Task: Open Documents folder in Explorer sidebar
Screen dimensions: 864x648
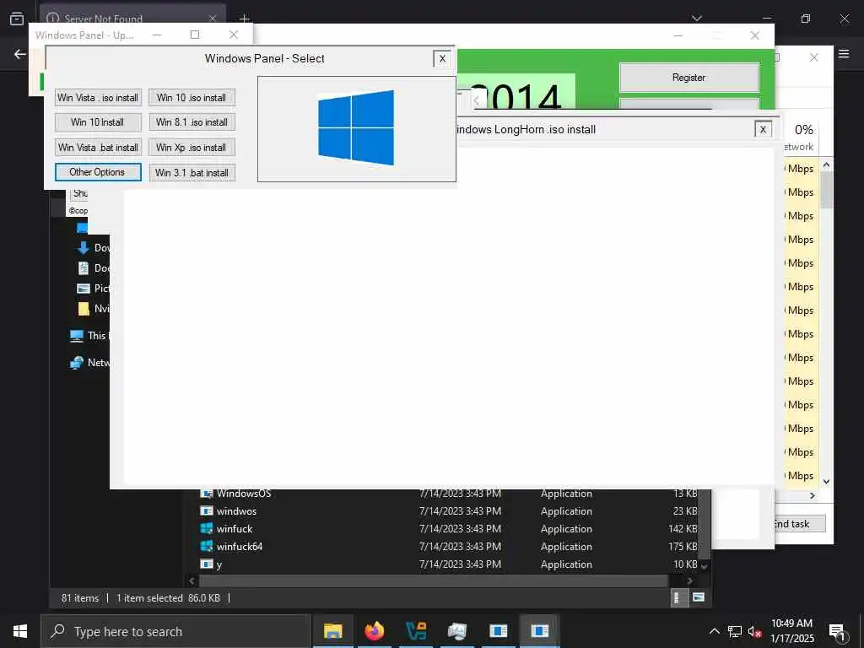Action: click(94, 268)
